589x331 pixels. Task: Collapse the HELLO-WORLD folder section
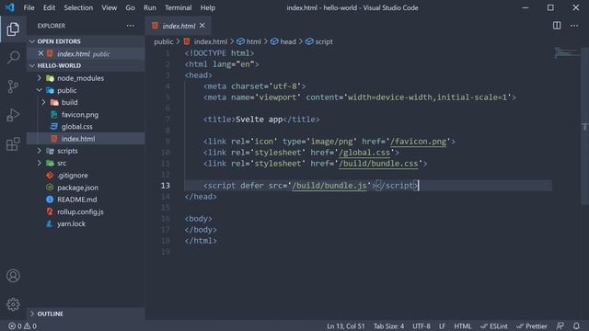[86, 65]
